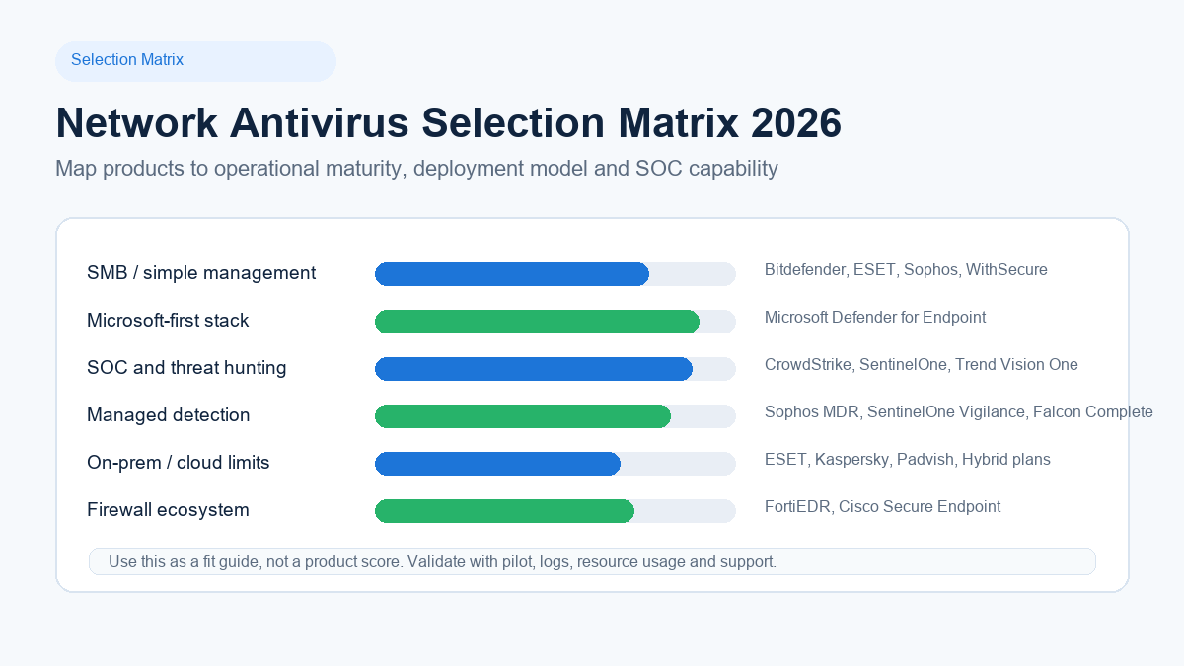Image resolution: width=1184 pixels, height=666 pixels.
Task: Click the blue SOC and threat hunting bar
Action: coord(534,369)
